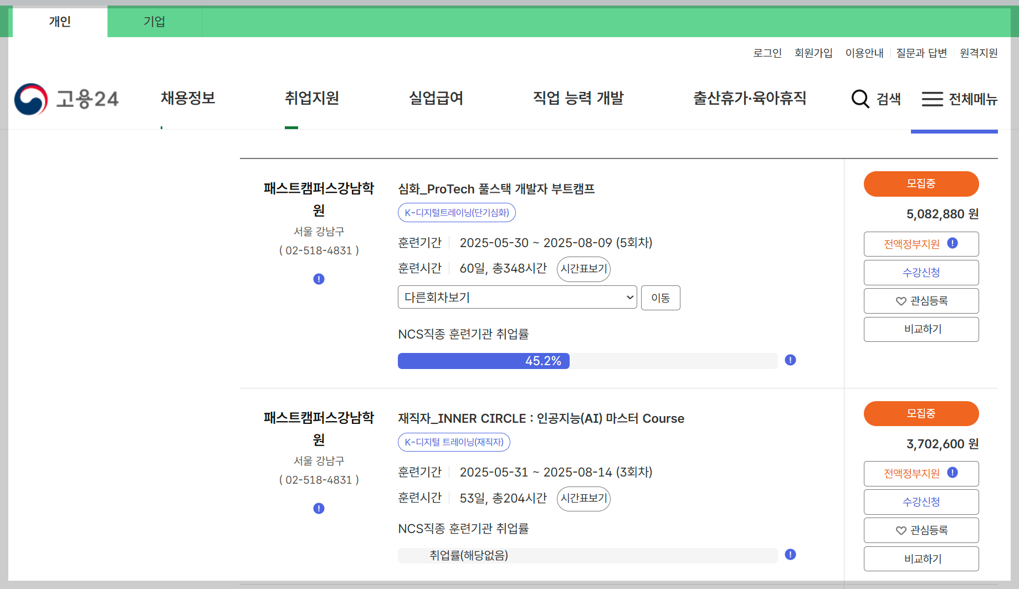Click info icon under second 패스트캠퍼스강남학원 phone number
Viewport: 1019px width, 589px height.
click(x=319, y=508)
